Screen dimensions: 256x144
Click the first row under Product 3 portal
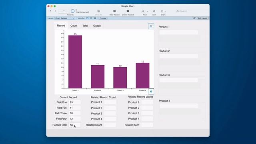click(x=179, y=80)
